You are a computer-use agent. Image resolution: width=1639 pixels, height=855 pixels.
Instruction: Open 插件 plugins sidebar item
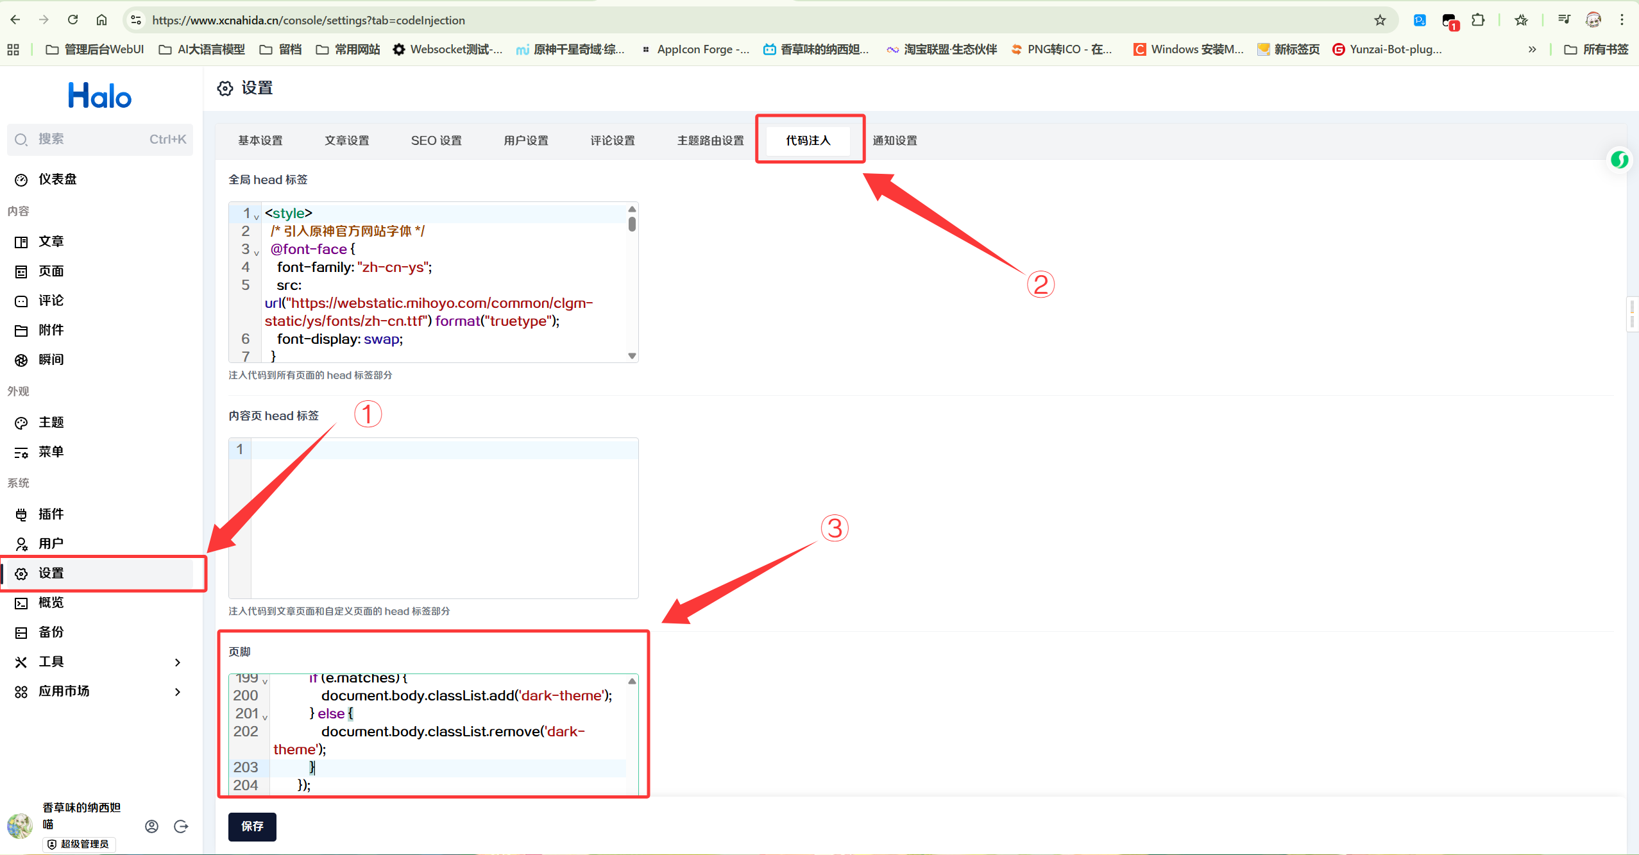pyautogui.click(x=51, y=514)
